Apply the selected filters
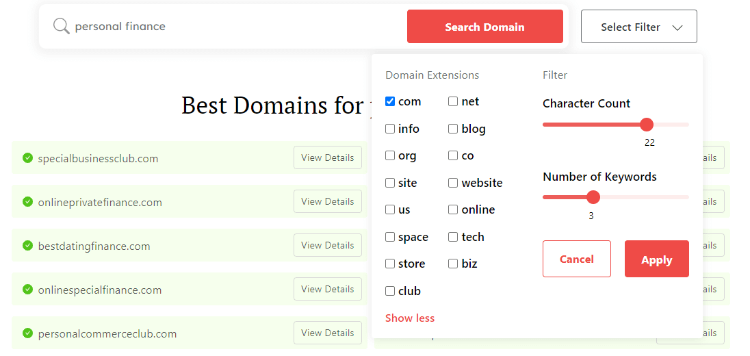Screen dimensions: 750x356 [x=656, y=259]
